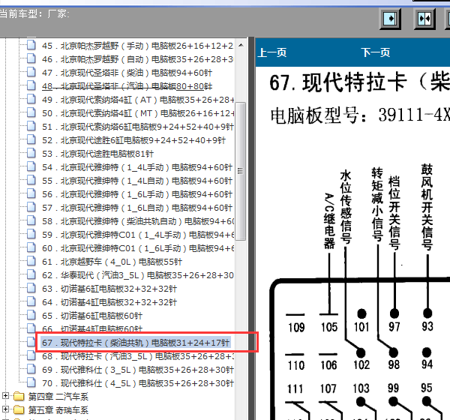
Task: Open item 64 切诺基4缸电脑板32+32+32针
Action: point(109,302)
